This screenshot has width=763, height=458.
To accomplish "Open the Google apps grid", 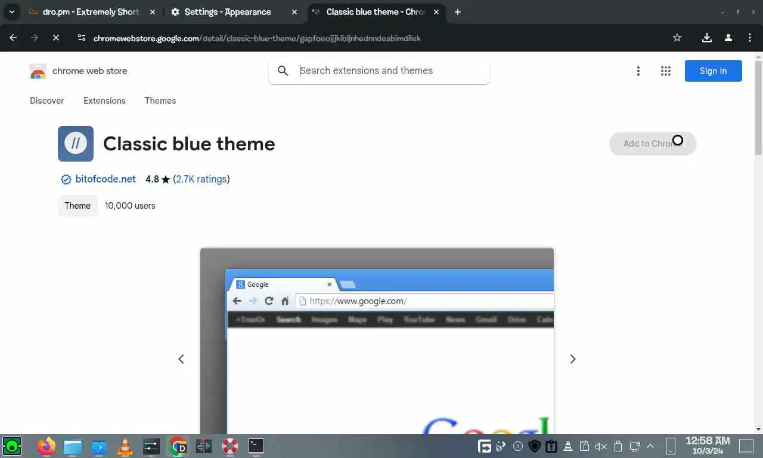I will [666, 71].
